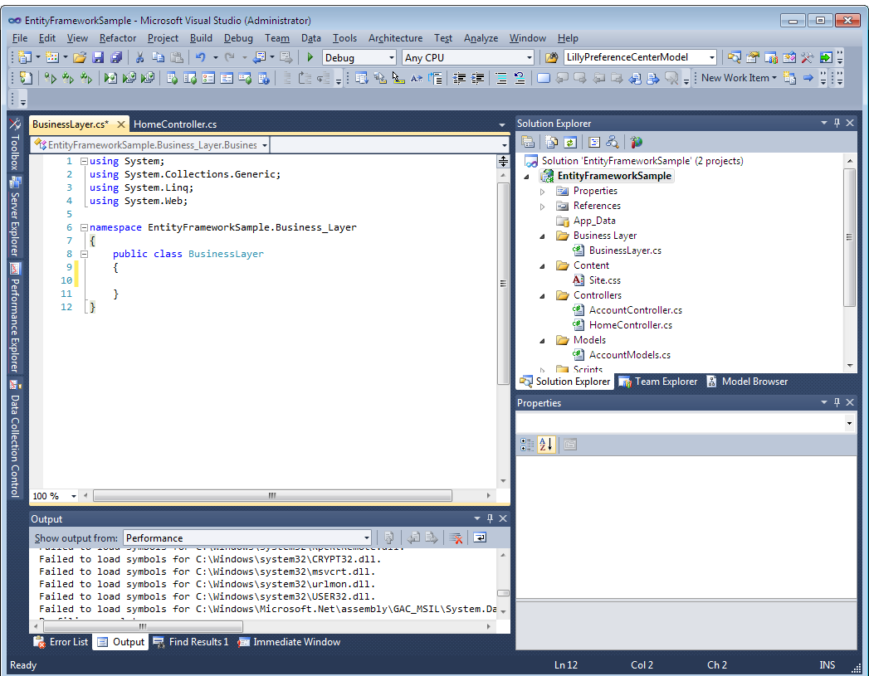869x676 pixels.
Task: Open the Toolbox side tab
Action: tap(15, 144)
